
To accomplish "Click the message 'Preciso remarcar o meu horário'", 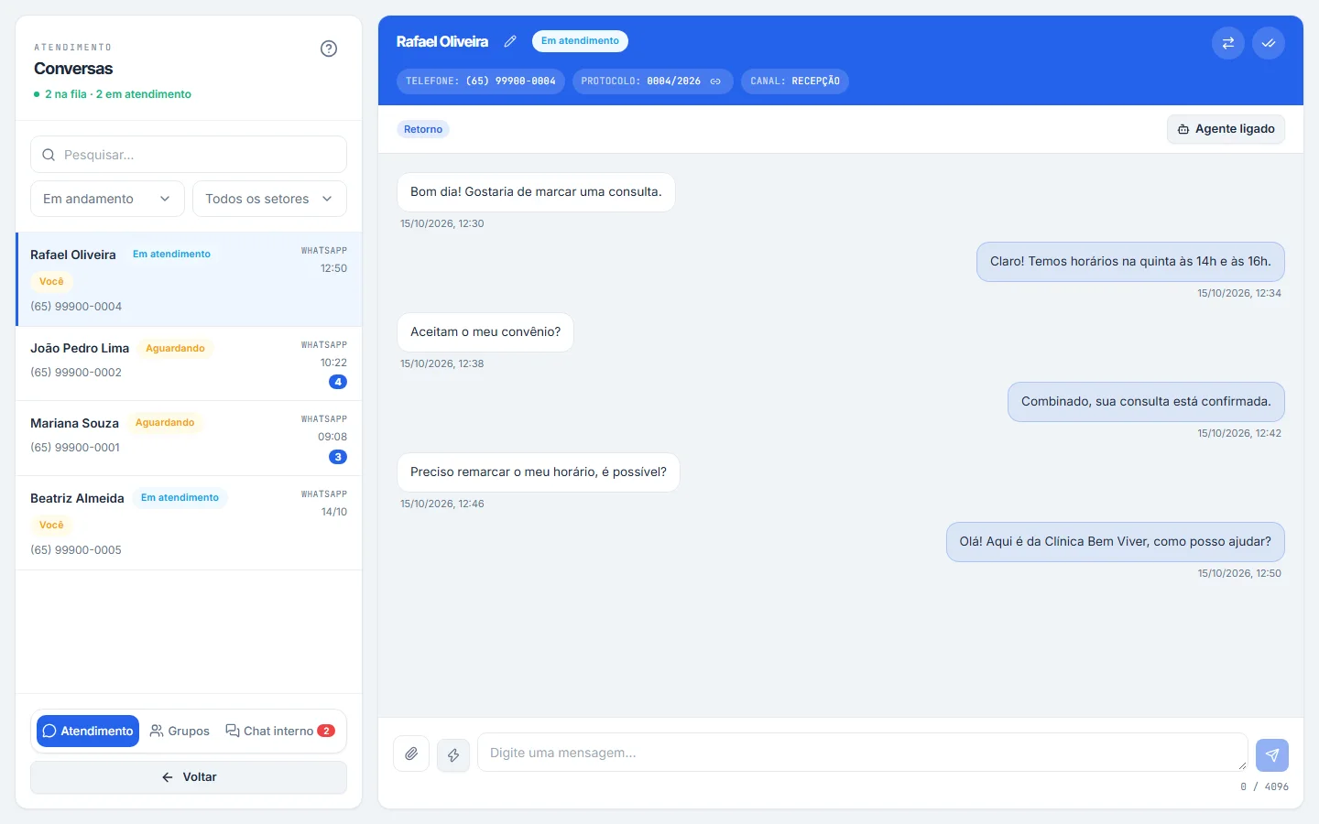I will click(x=539, y=472).
